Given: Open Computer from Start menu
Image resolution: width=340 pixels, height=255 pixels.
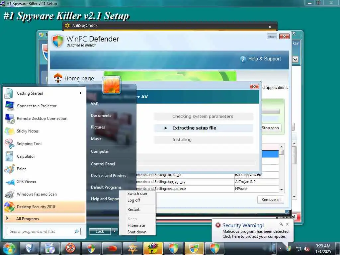Looking at the screenshot, I should point(100,151).
